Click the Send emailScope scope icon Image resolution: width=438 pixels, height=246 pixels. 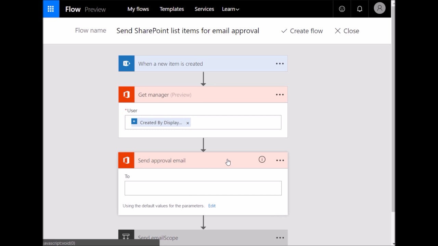tap(126, 236)
